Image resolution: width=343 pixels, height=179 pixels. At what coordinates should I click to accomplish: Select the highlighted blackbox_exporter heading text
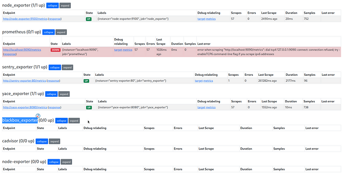pyautogui.click(x=20, y=120)
